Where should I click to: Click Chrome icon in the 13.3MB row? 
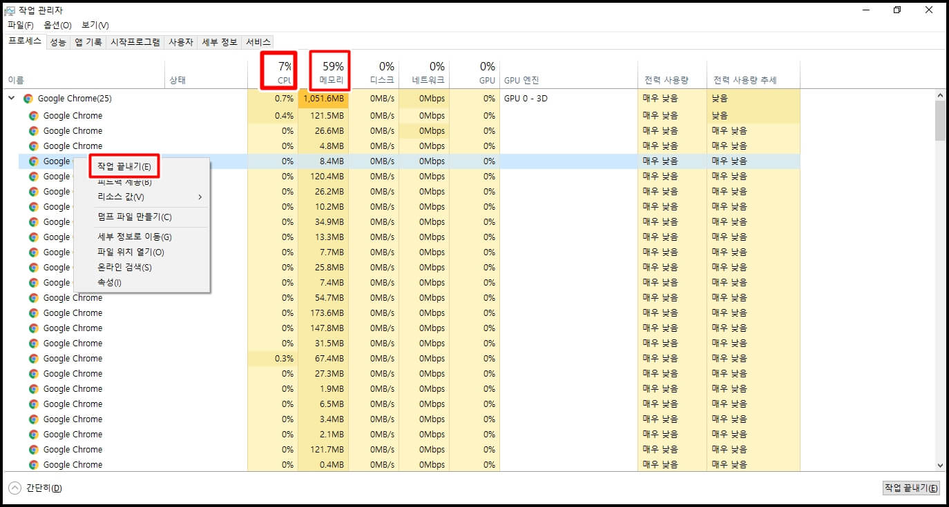click(x=34, y=237)
